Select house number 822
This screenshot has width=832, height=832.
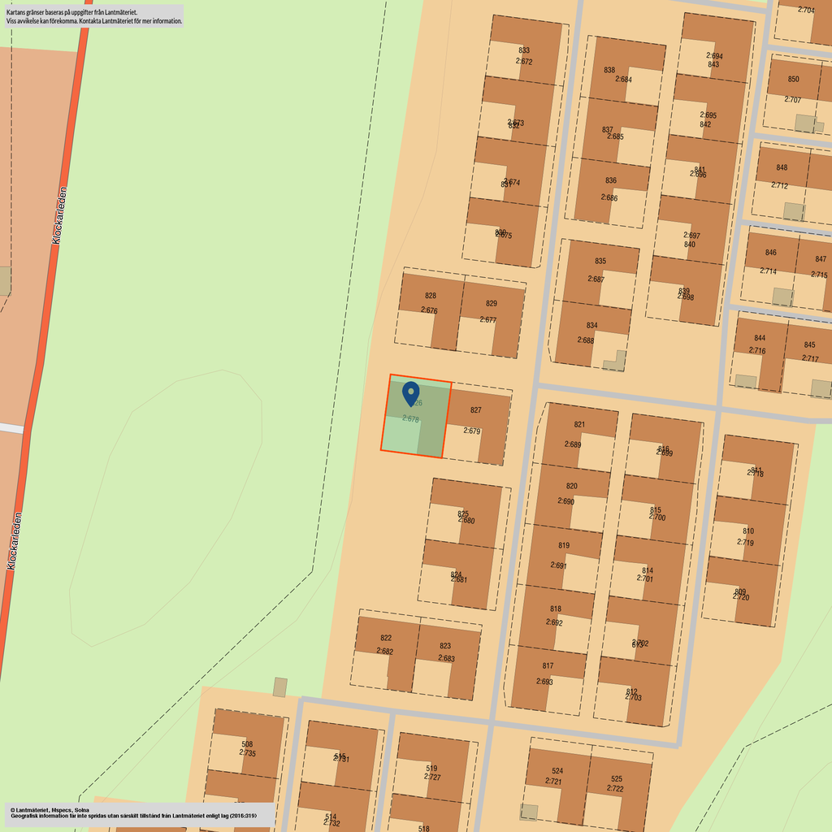click(x=386, y=638)
